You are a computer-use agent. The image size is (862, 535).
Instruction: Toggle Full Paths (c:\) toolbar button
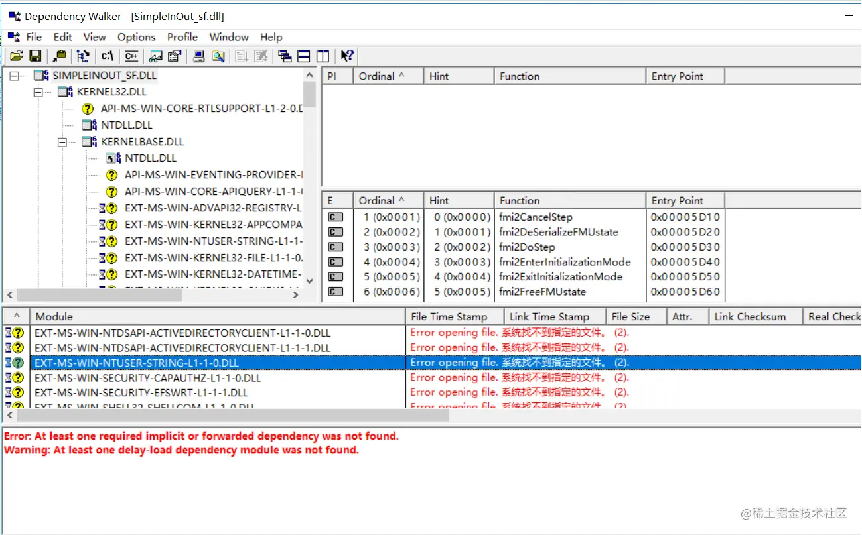coord(107,56)
